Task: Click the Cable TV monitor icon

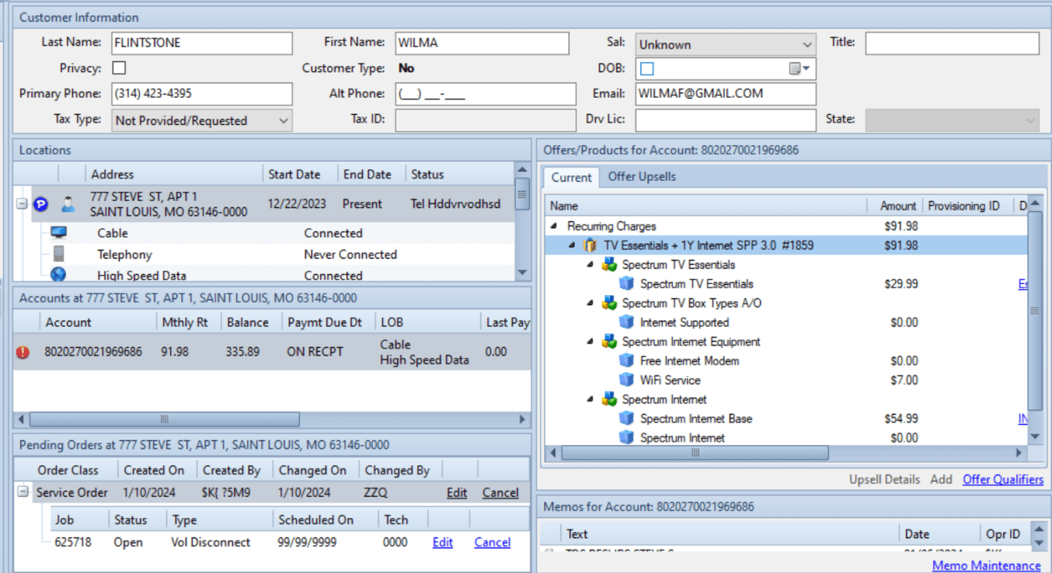Action: (x=58, y=233)
